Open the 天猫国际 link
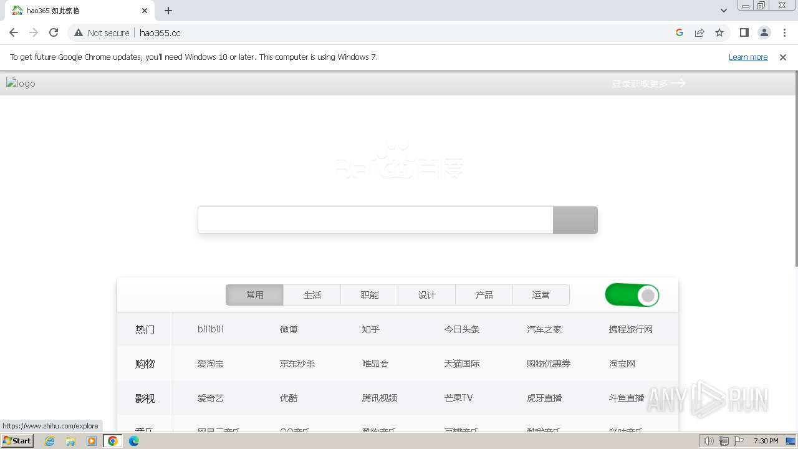Screen dimensions: 798x449 click(x=462, y=364)
